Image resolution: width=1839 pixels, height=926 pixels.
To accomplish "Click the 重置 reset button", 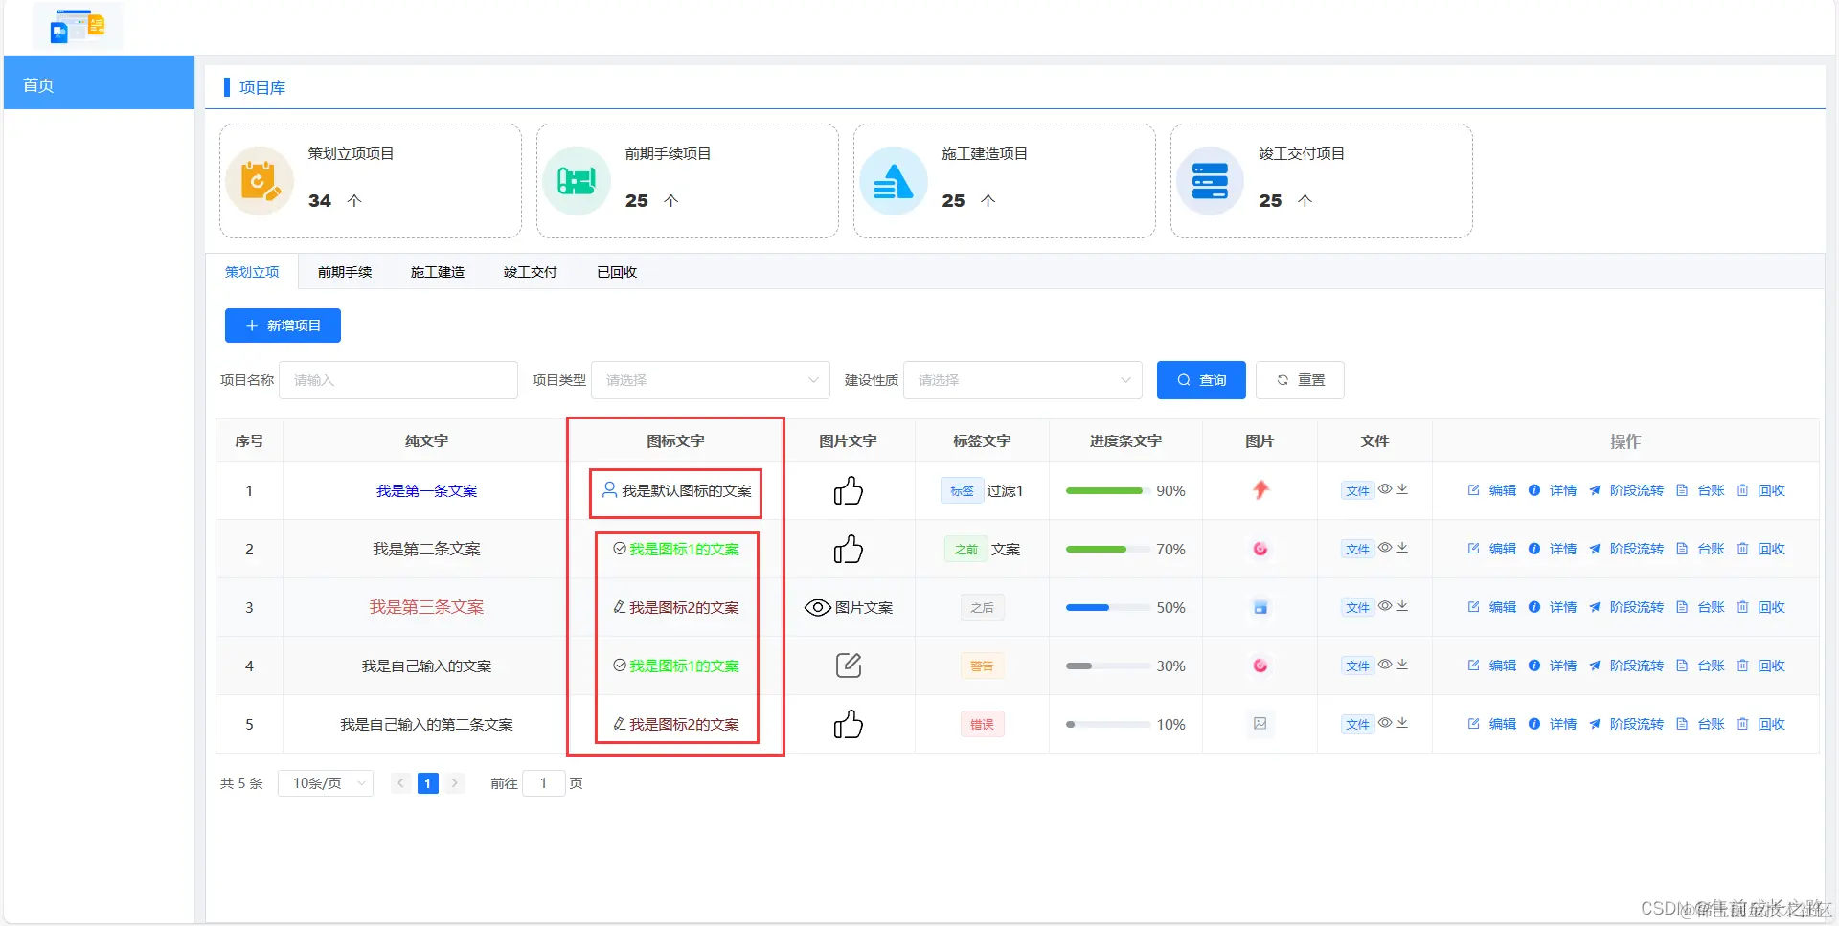I will click(1300, 380).
